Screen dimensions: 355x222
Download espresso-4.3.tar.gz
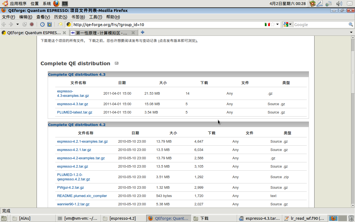(73, 104)
